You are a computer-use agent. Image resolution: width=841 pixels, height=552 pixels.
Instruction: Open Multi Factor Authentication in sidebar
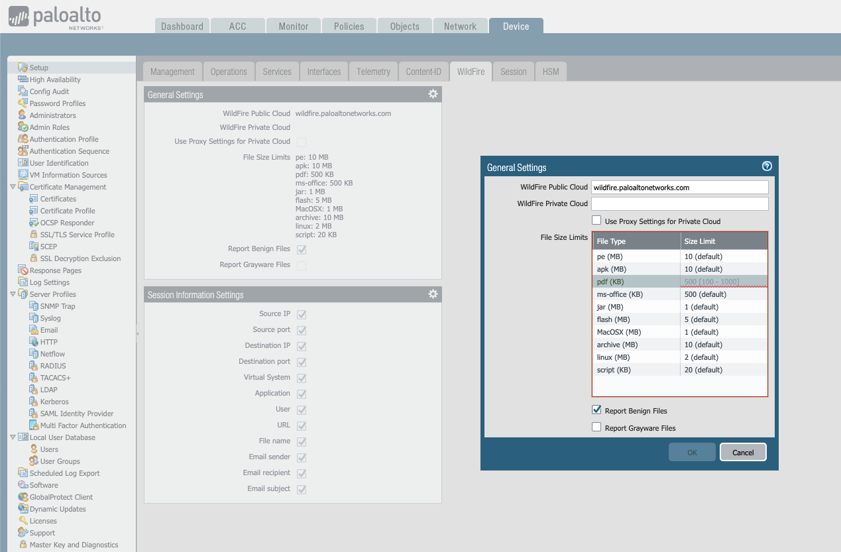pos(83,425)
